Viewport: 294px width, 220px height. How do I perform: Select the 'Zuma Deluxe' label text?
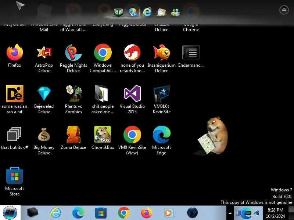[73, 147]
